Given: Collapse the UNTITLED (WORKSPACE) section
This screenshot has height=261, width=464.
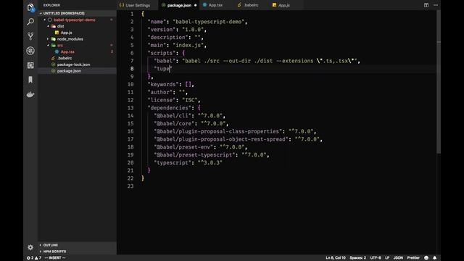Looking at the screenshot, I should [x=41, y=13].
